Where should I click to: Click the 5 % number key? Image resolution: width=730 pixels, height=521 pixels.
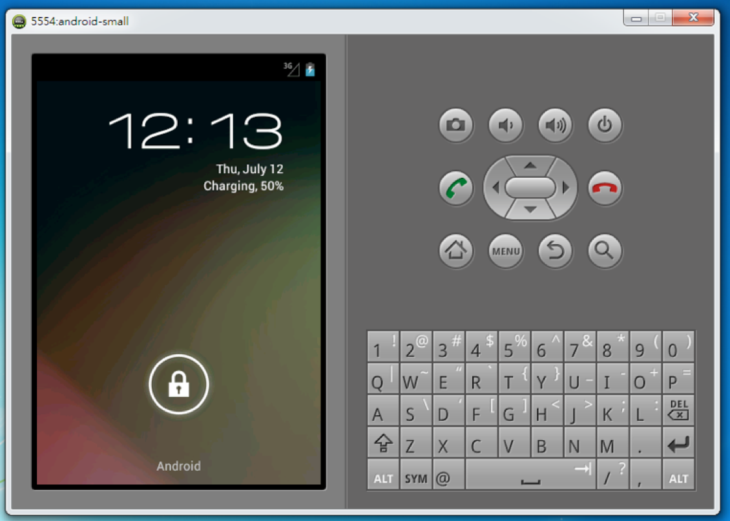point(514,346)
